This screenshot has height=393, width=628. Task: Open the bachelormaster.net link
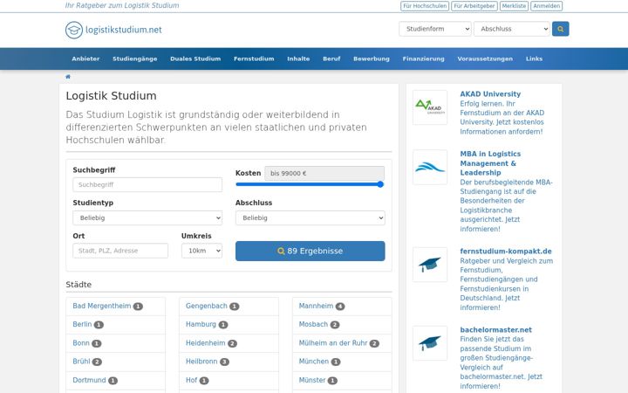[x=495, y=330]
